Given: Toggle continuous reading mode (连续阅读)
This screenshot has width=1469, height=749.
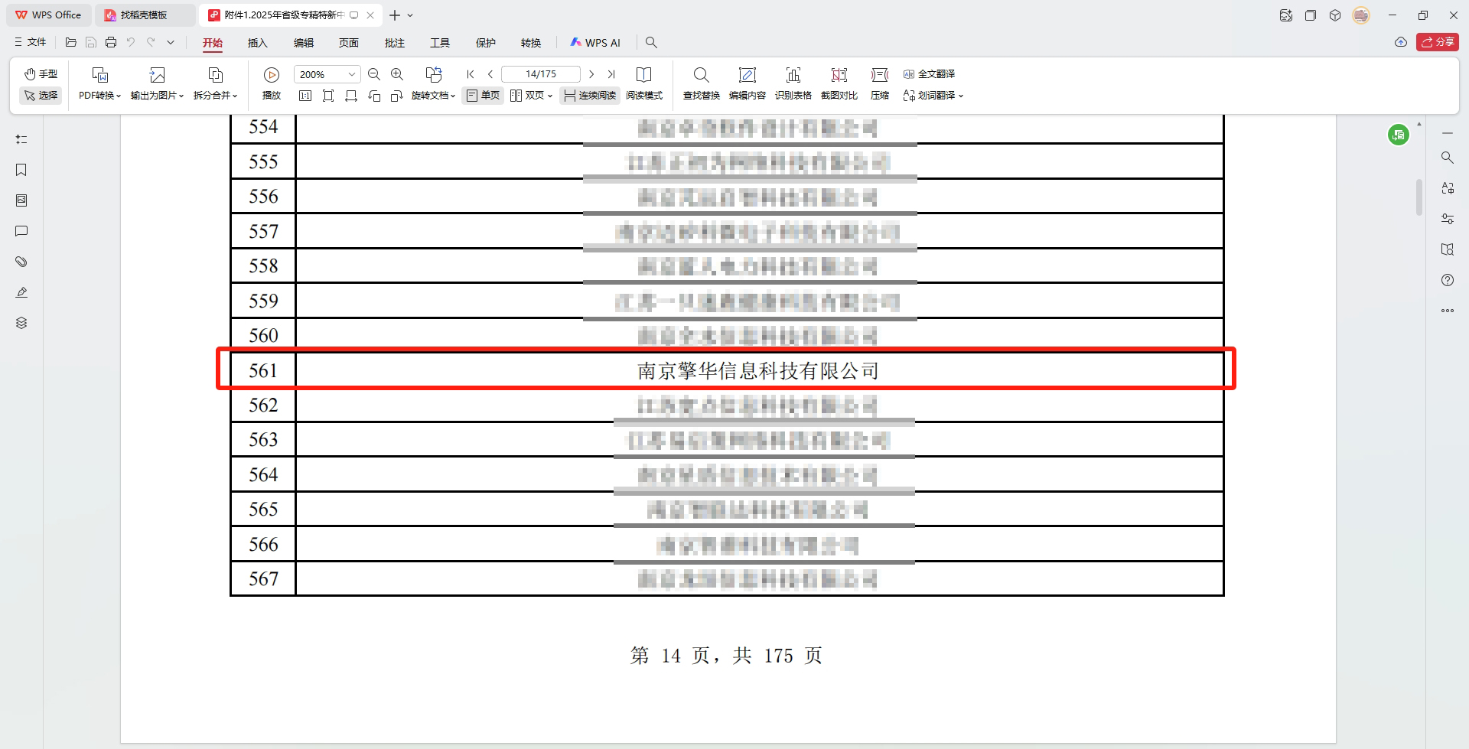Looking at the screenshot, I should point(589,96).
